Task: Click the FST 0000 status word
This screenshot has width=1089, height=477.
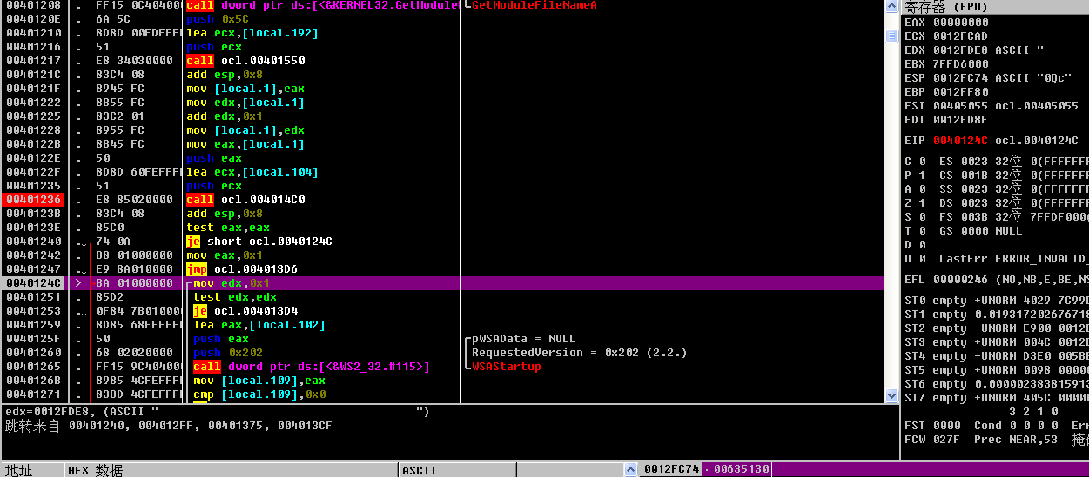Action: pos(932,426)
